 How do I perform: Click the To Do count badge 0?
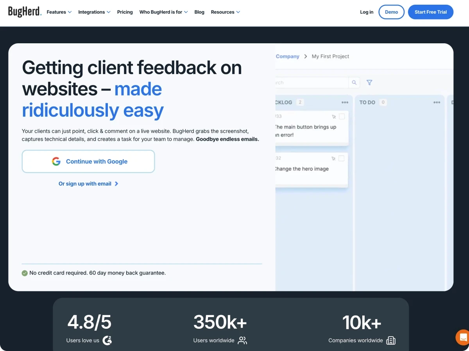pos(383,103)
